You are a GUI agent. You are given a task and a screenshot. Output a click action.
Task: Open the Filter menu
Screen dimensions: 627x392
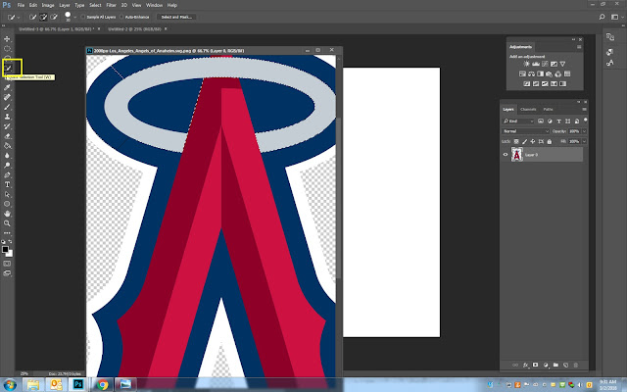click(111, 5)
